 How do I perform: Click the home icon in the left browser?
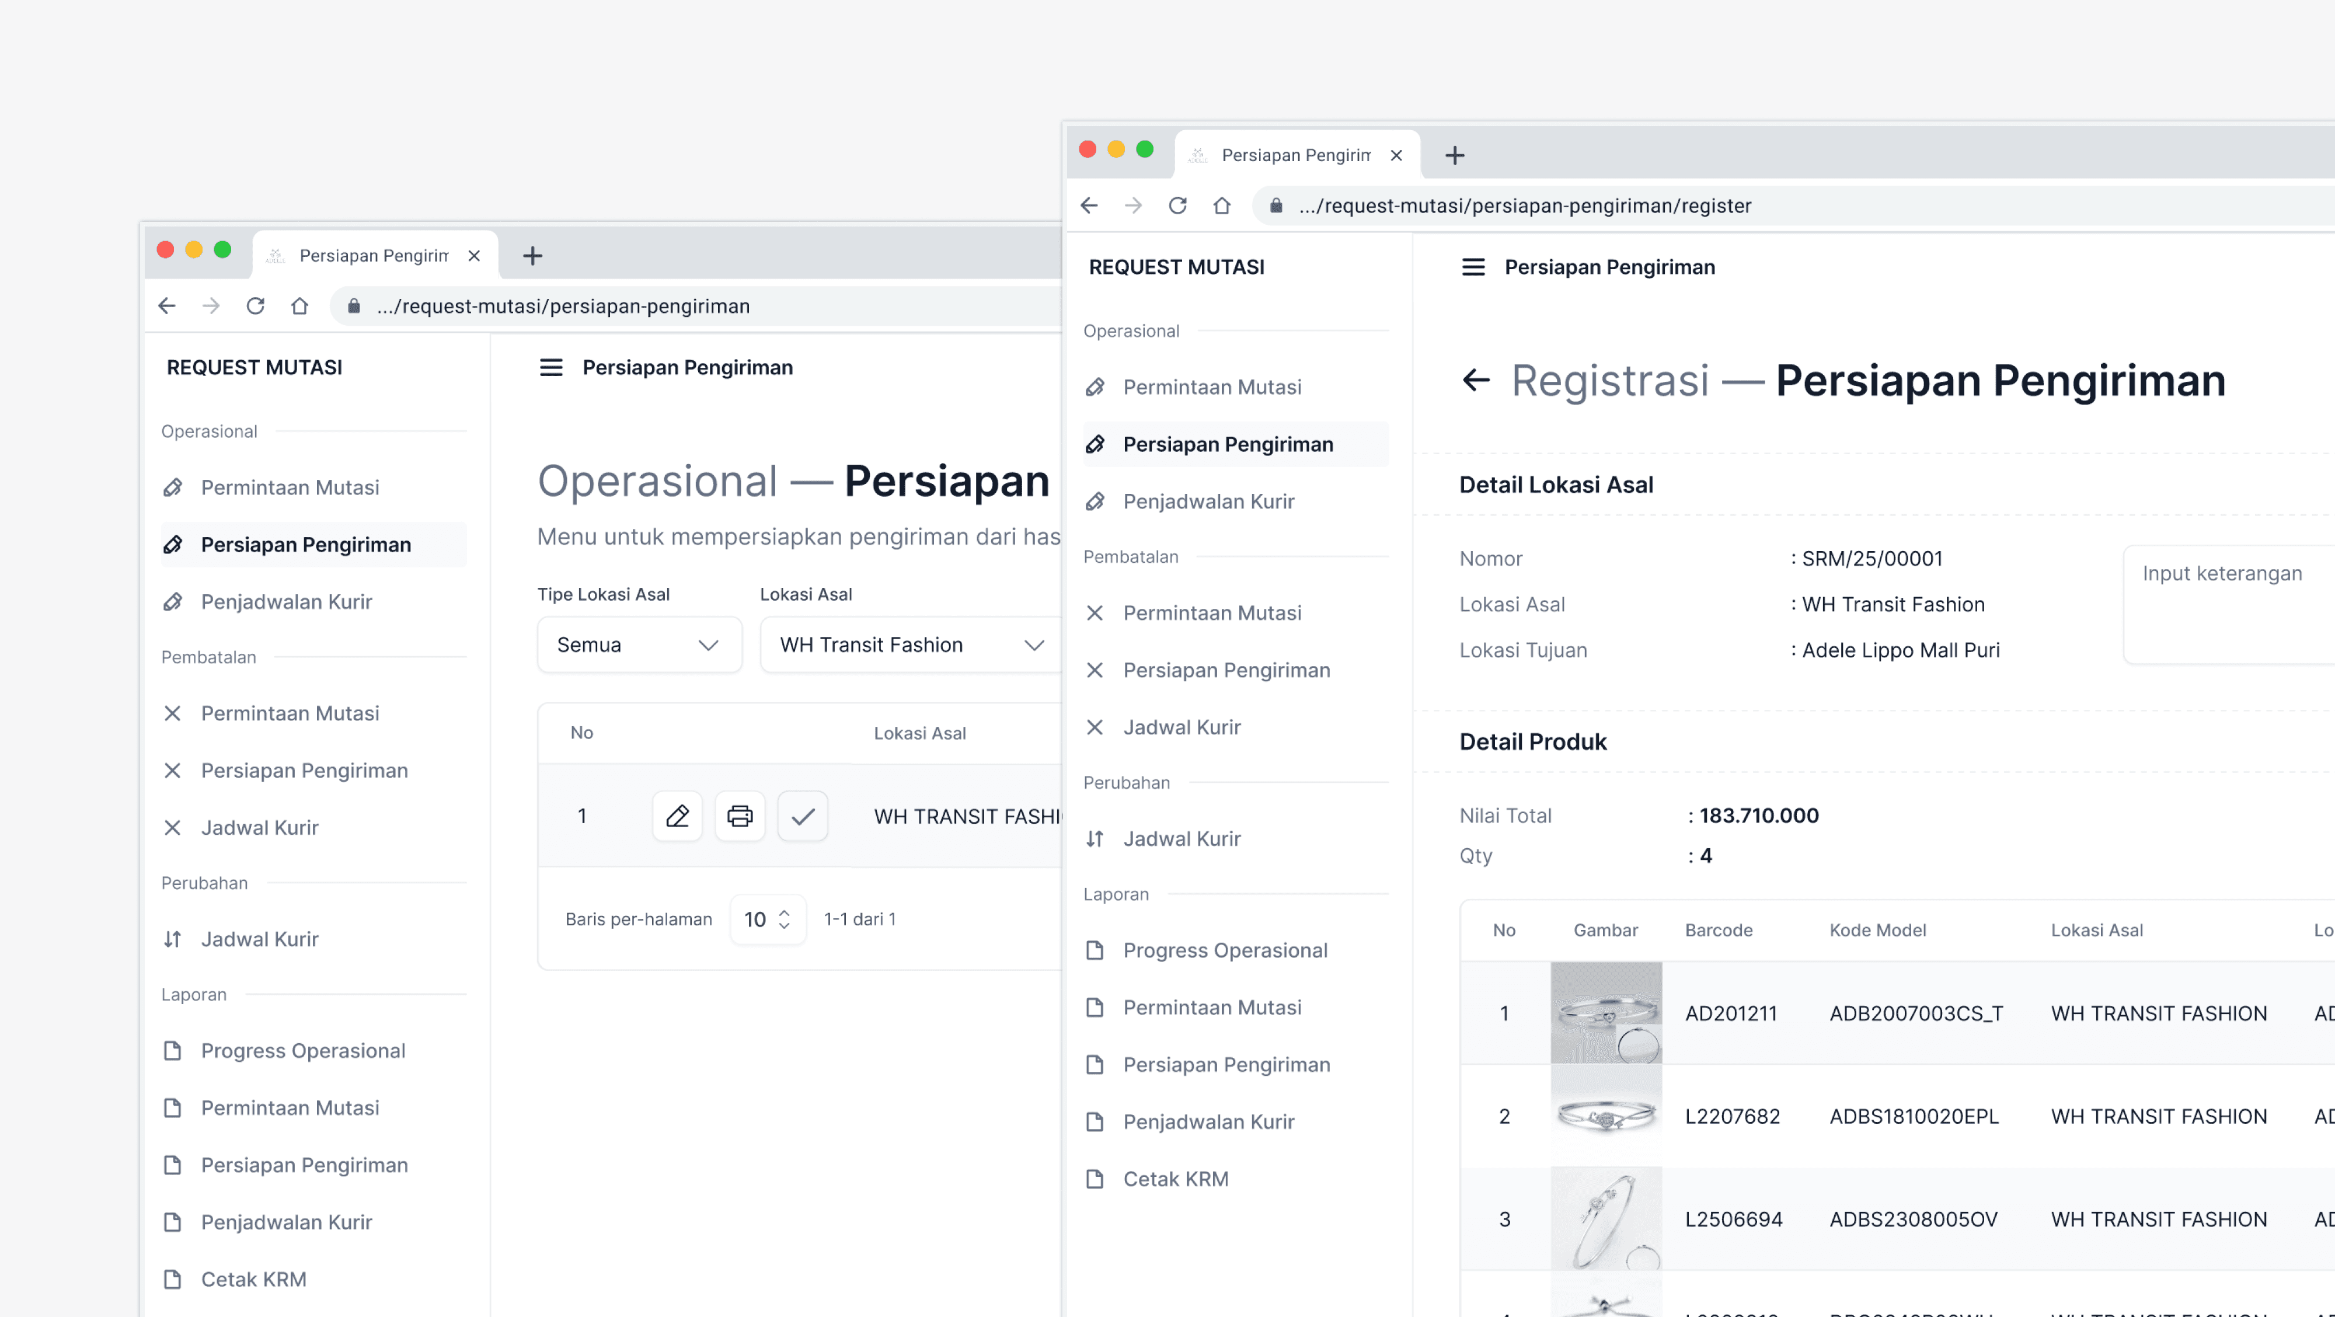(x=299, y=306)
